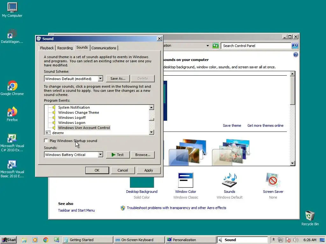Click the Control Panel search magnifier icon
This screenshot has height=244, width=326.
click(x=295, y=46)
